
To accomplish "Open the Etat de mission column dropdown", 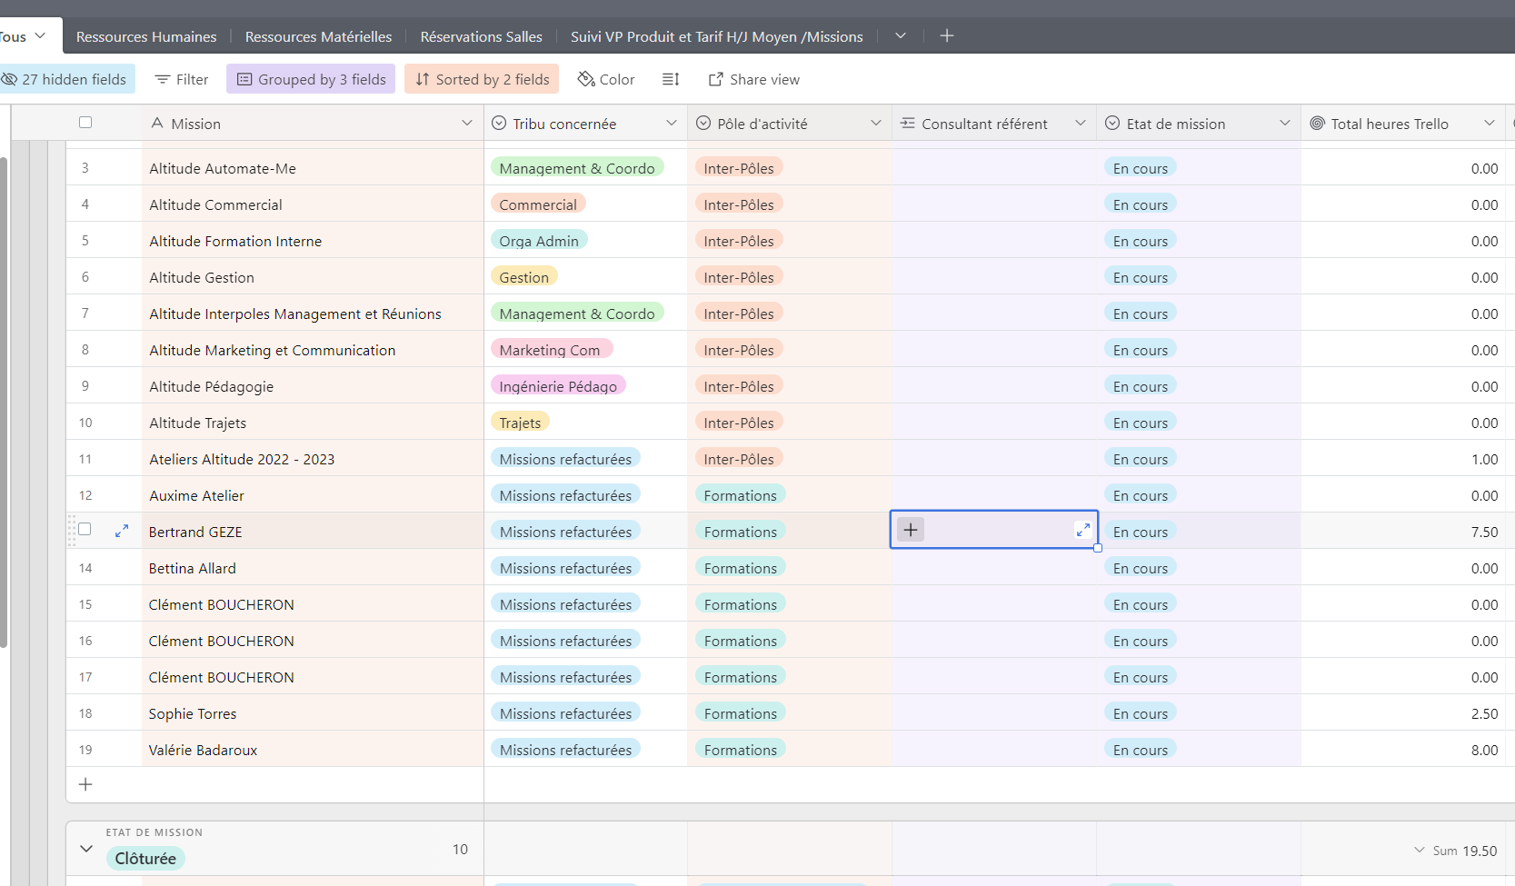I will pyautogui.click(x=1285, y=123).
